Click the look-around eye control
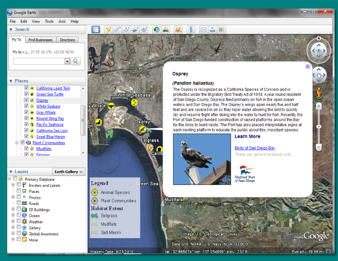Image resolution: width=338 pixels, height=261 pixels. point(319,50)
